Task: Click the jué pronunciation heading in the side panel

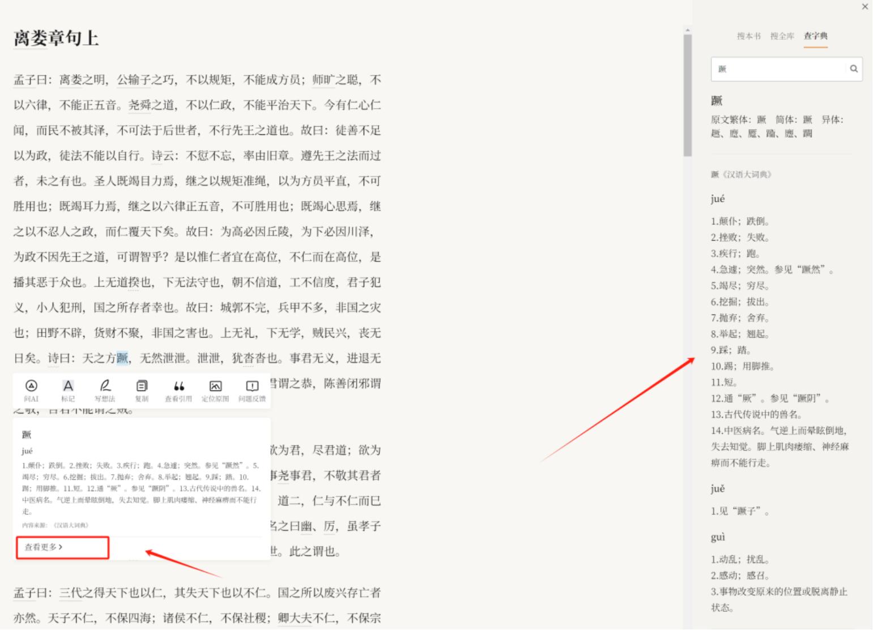Action: [x=718, y=198]
